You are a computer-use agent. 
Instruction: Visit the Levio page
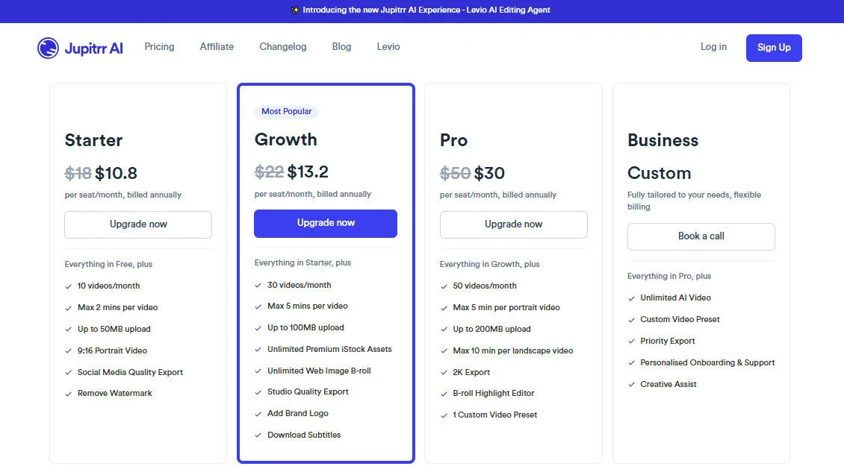coord(388,46)
